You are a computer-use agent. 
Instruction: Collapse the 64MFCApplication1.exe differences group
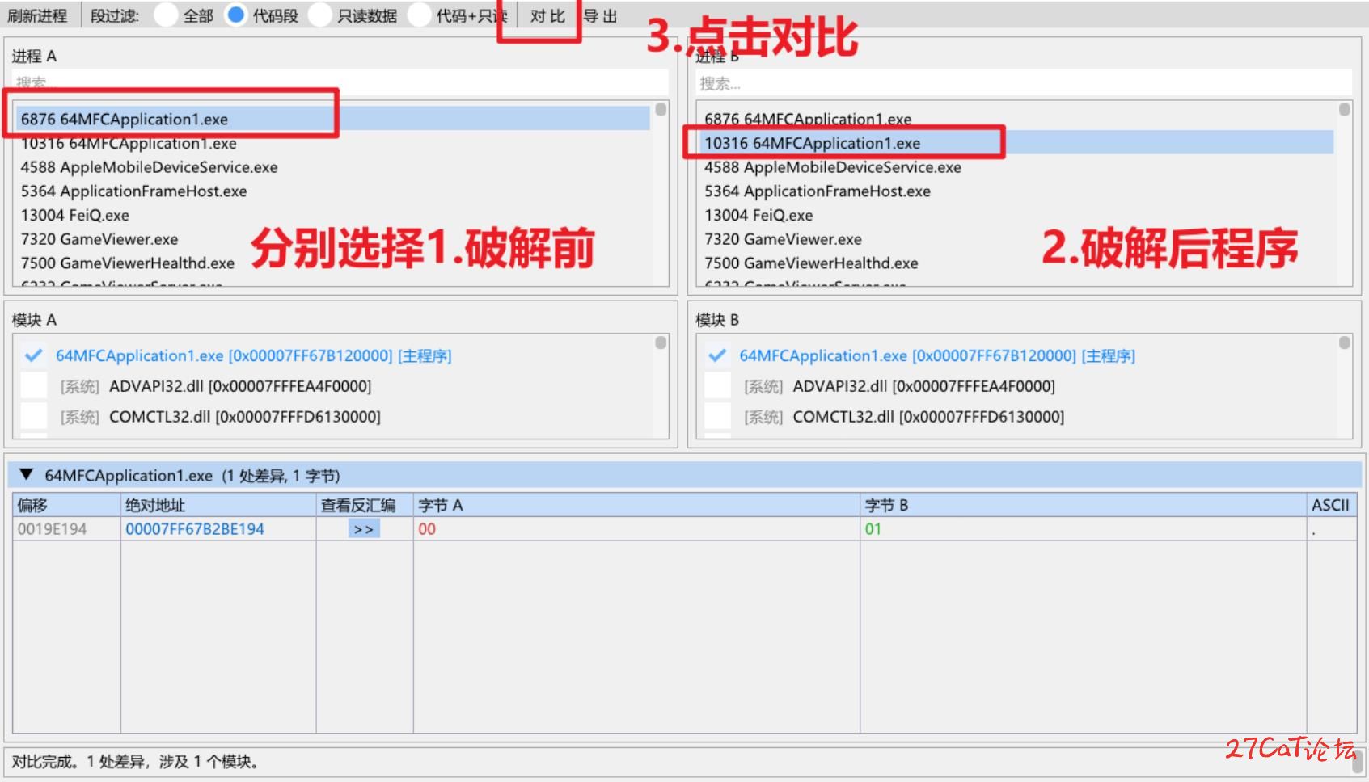click(x=27, y=475)
